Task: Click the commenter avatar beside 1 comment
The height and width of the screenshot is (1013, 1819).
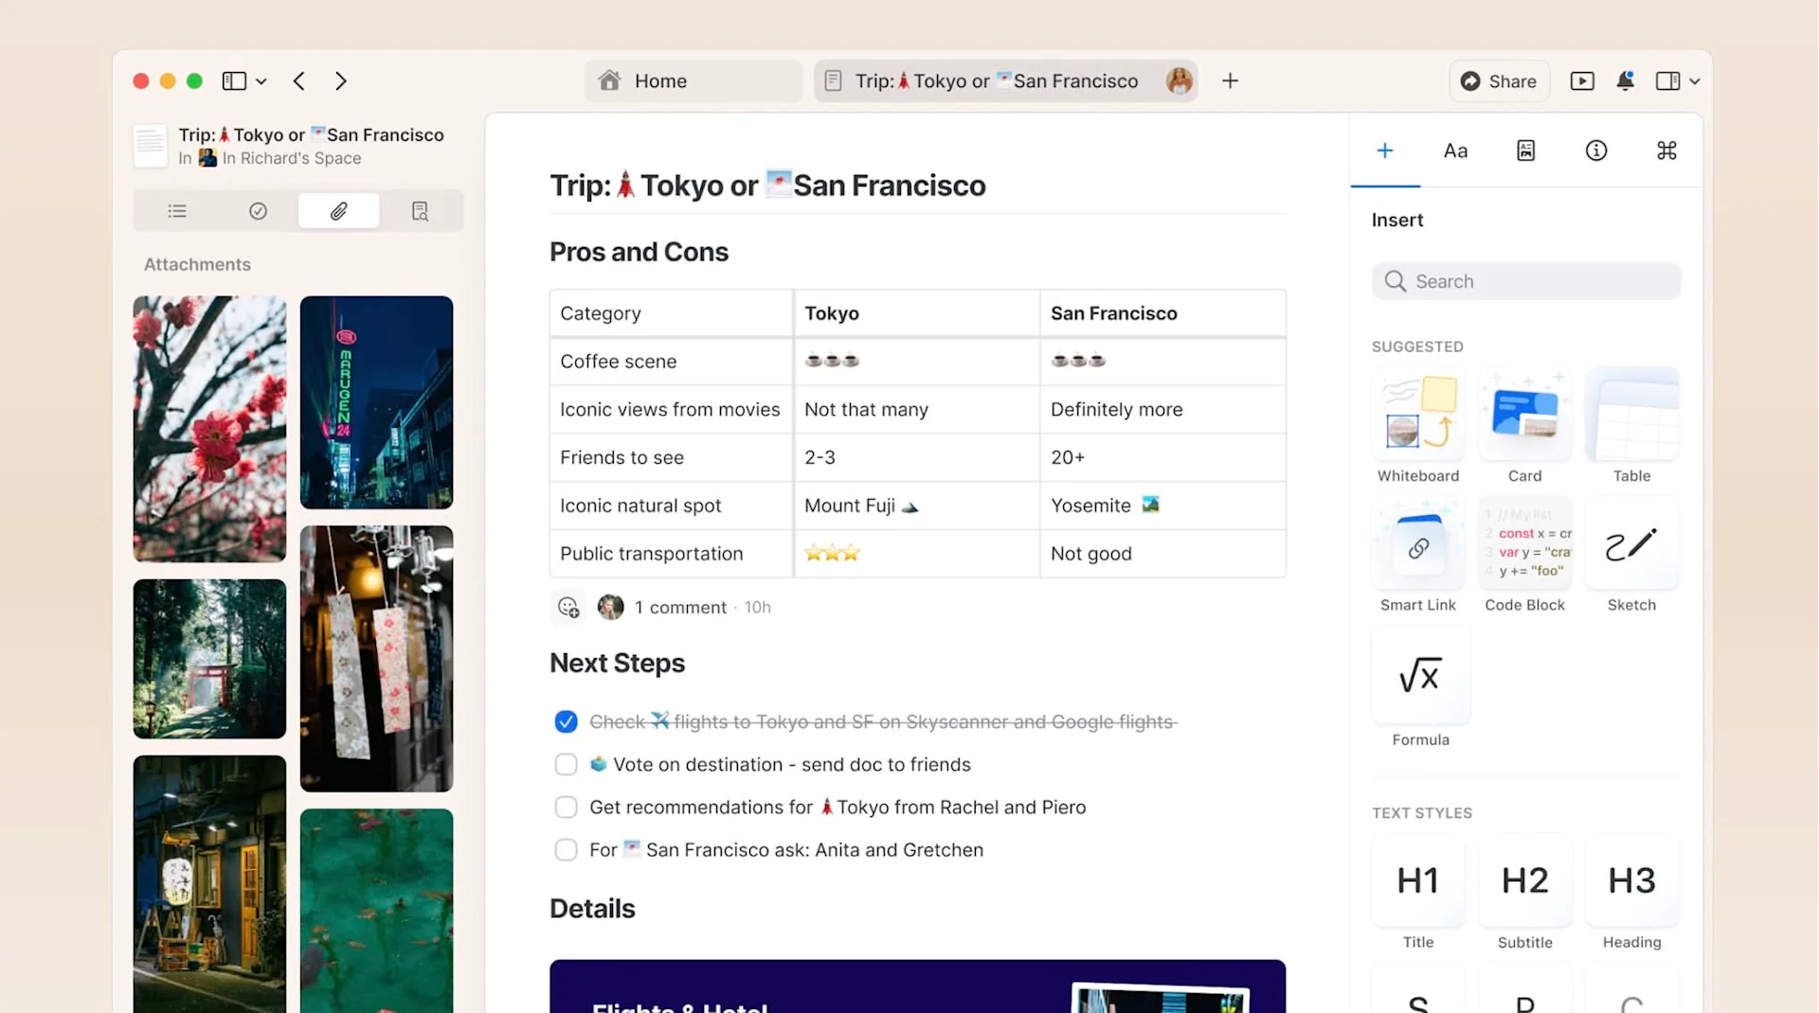Action: pyautogui.click(x=611, y=608)
